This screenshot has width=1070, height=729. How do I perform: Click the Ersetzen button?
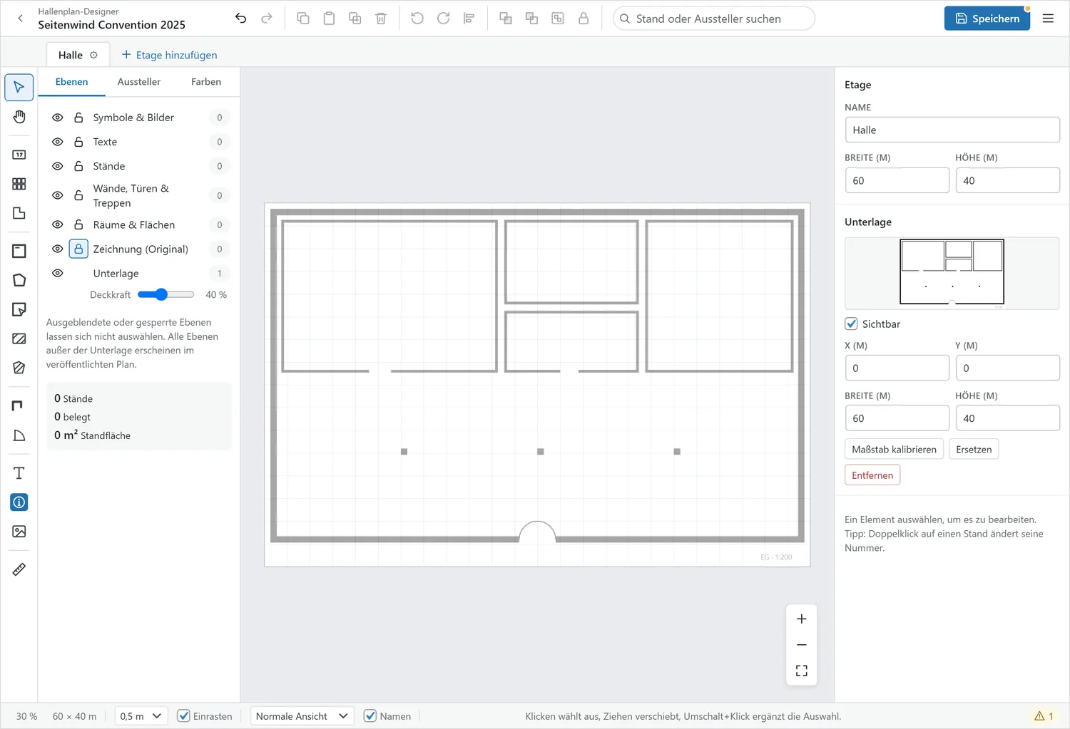click(974, 450)
